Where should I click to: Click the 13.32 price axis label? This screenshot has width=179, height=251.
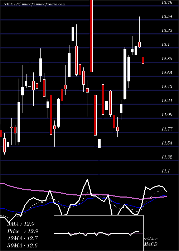click(x=167, y=30)
